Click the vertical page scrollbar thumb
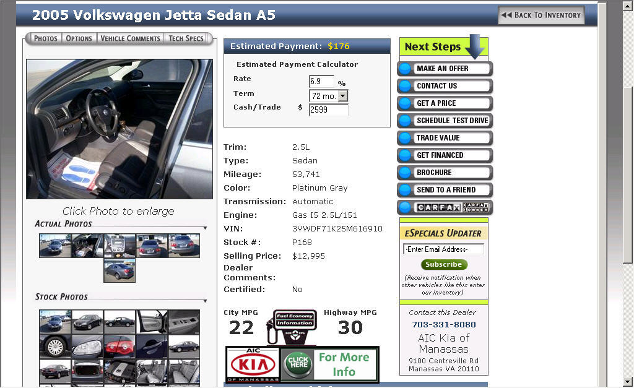Viewport: 634px width, 388px height. (627, 175)
